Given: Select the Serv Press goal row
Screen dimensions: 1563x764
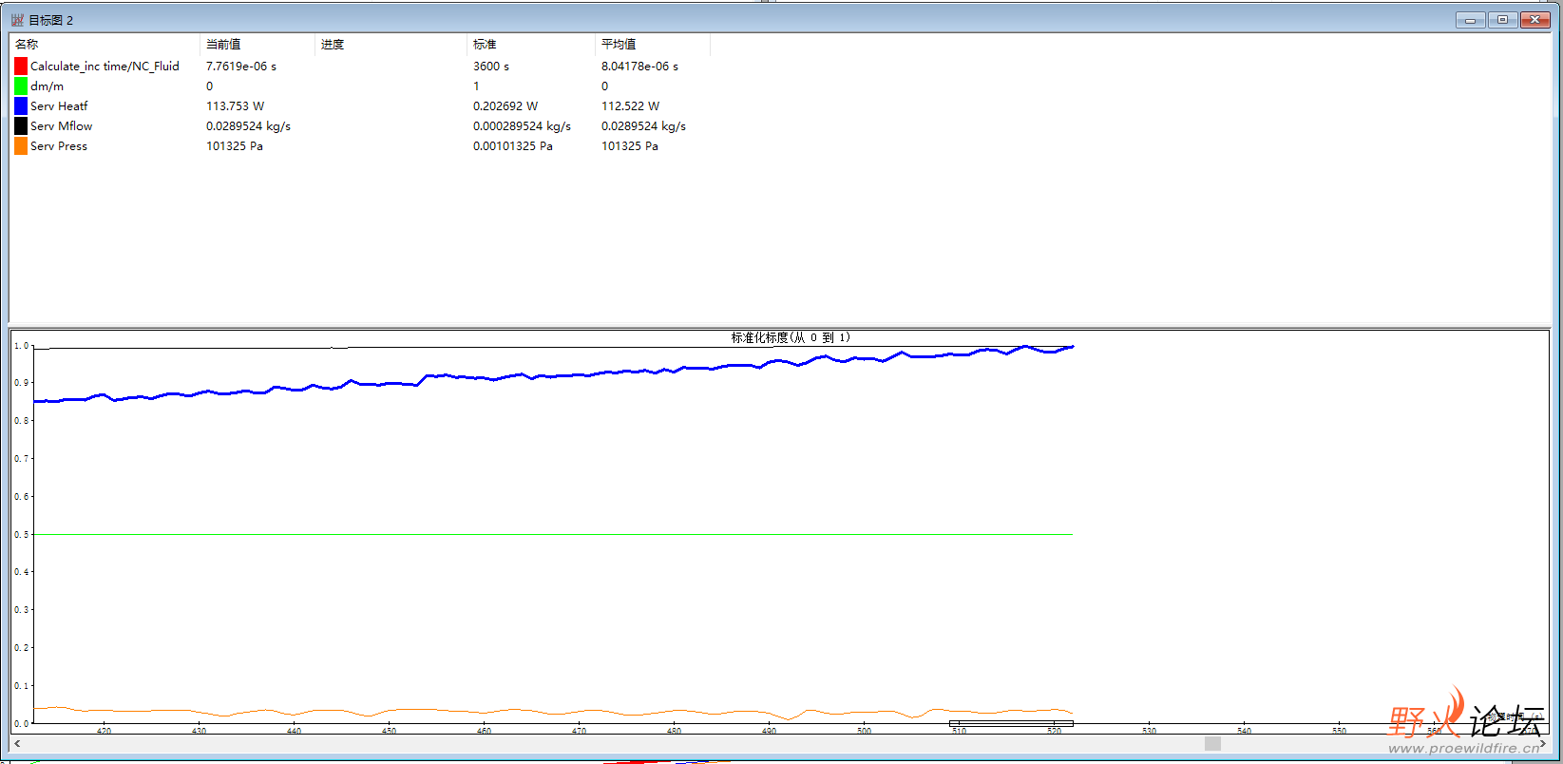Looking at the screenshot, I should (x=59, y=146).
